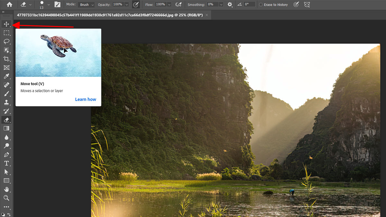Open the Smoothing settings gear
This screenshot has height=217, width=386.
[x=230, y=4]
